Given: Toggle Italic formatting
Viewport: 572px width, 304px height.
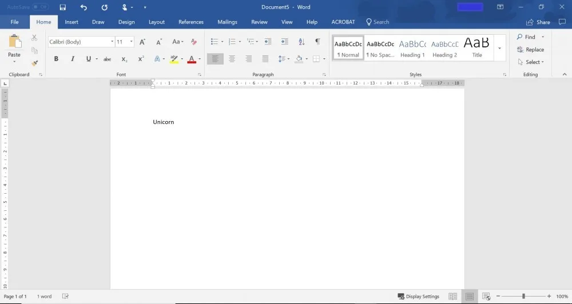Looking at the screenshot, I should point(73,59).
